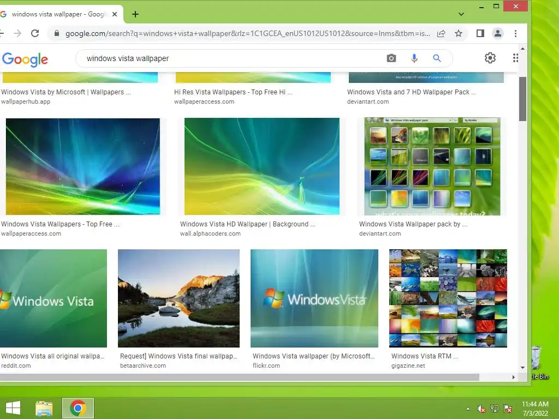Click the Google search input field
Image resolution: width=559 pixels, height=419 pixels.
click(x=231, y=58)
